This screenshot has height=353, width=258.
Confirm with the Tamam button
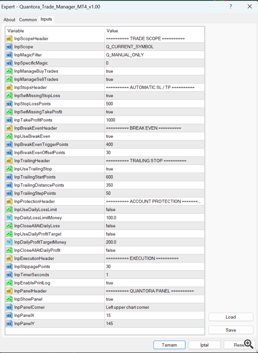tap(169, 345)
